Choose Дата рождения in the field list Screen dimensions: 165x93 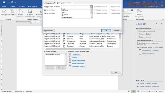click(x=76, y=17)
